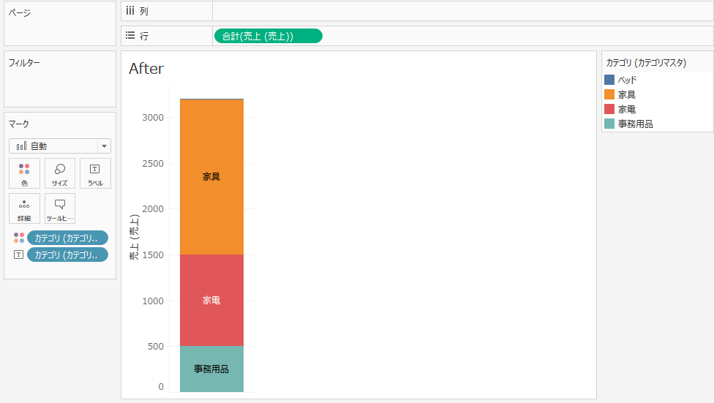Viewport: 714px width, 403px height.
Task: Select the カテゴリ pill on the color mark
Action: 67,238
